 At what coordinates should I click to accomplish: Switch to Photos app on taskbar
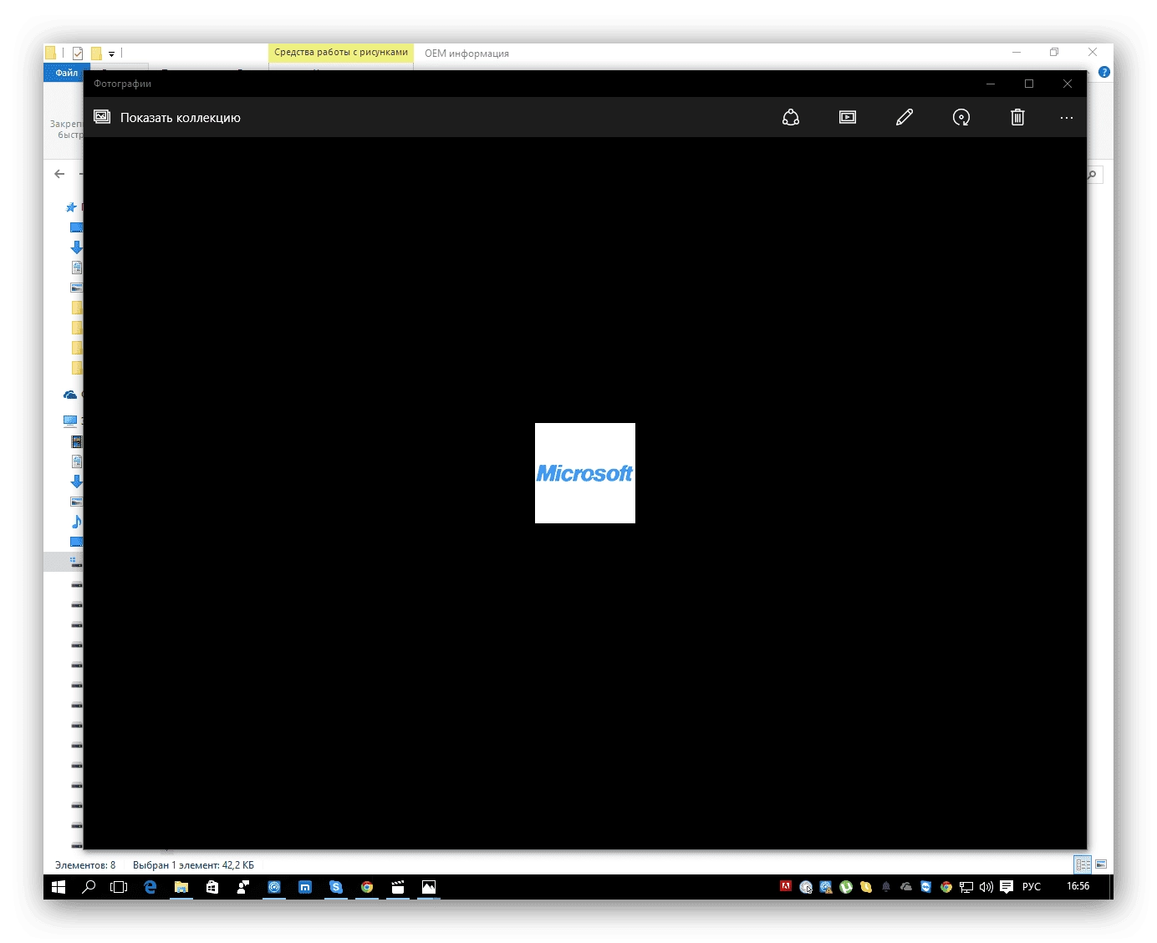(x=429, y=887)
